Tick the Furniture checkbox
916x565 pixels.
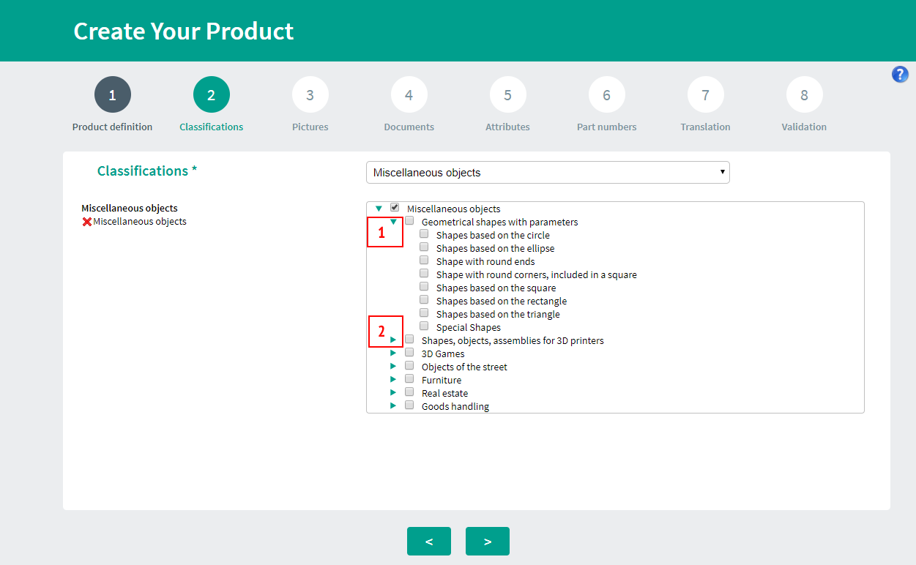pos(409,379)
